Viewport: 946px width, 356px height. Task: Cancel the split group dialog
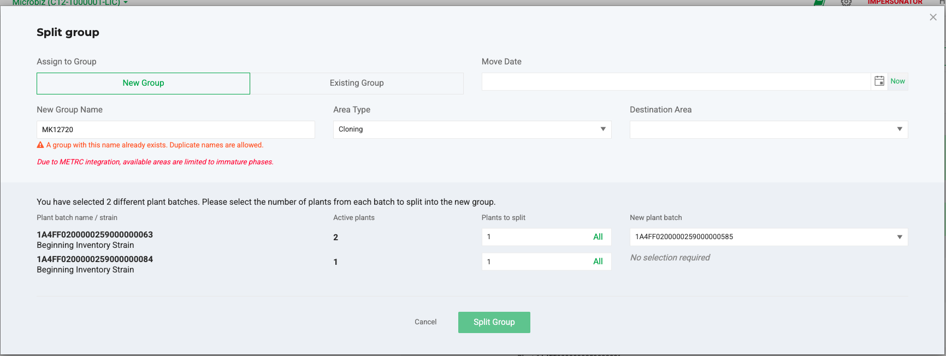pos(425,322)
